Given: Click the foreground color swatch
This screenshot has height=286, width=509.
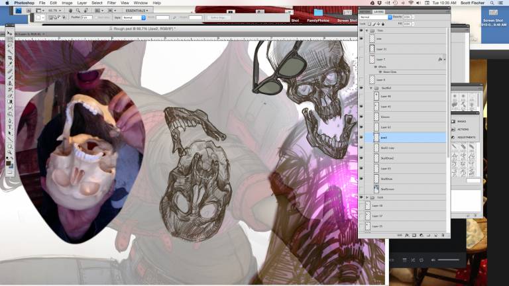Looking at the screenshot, I should click(x=8, y=162).
